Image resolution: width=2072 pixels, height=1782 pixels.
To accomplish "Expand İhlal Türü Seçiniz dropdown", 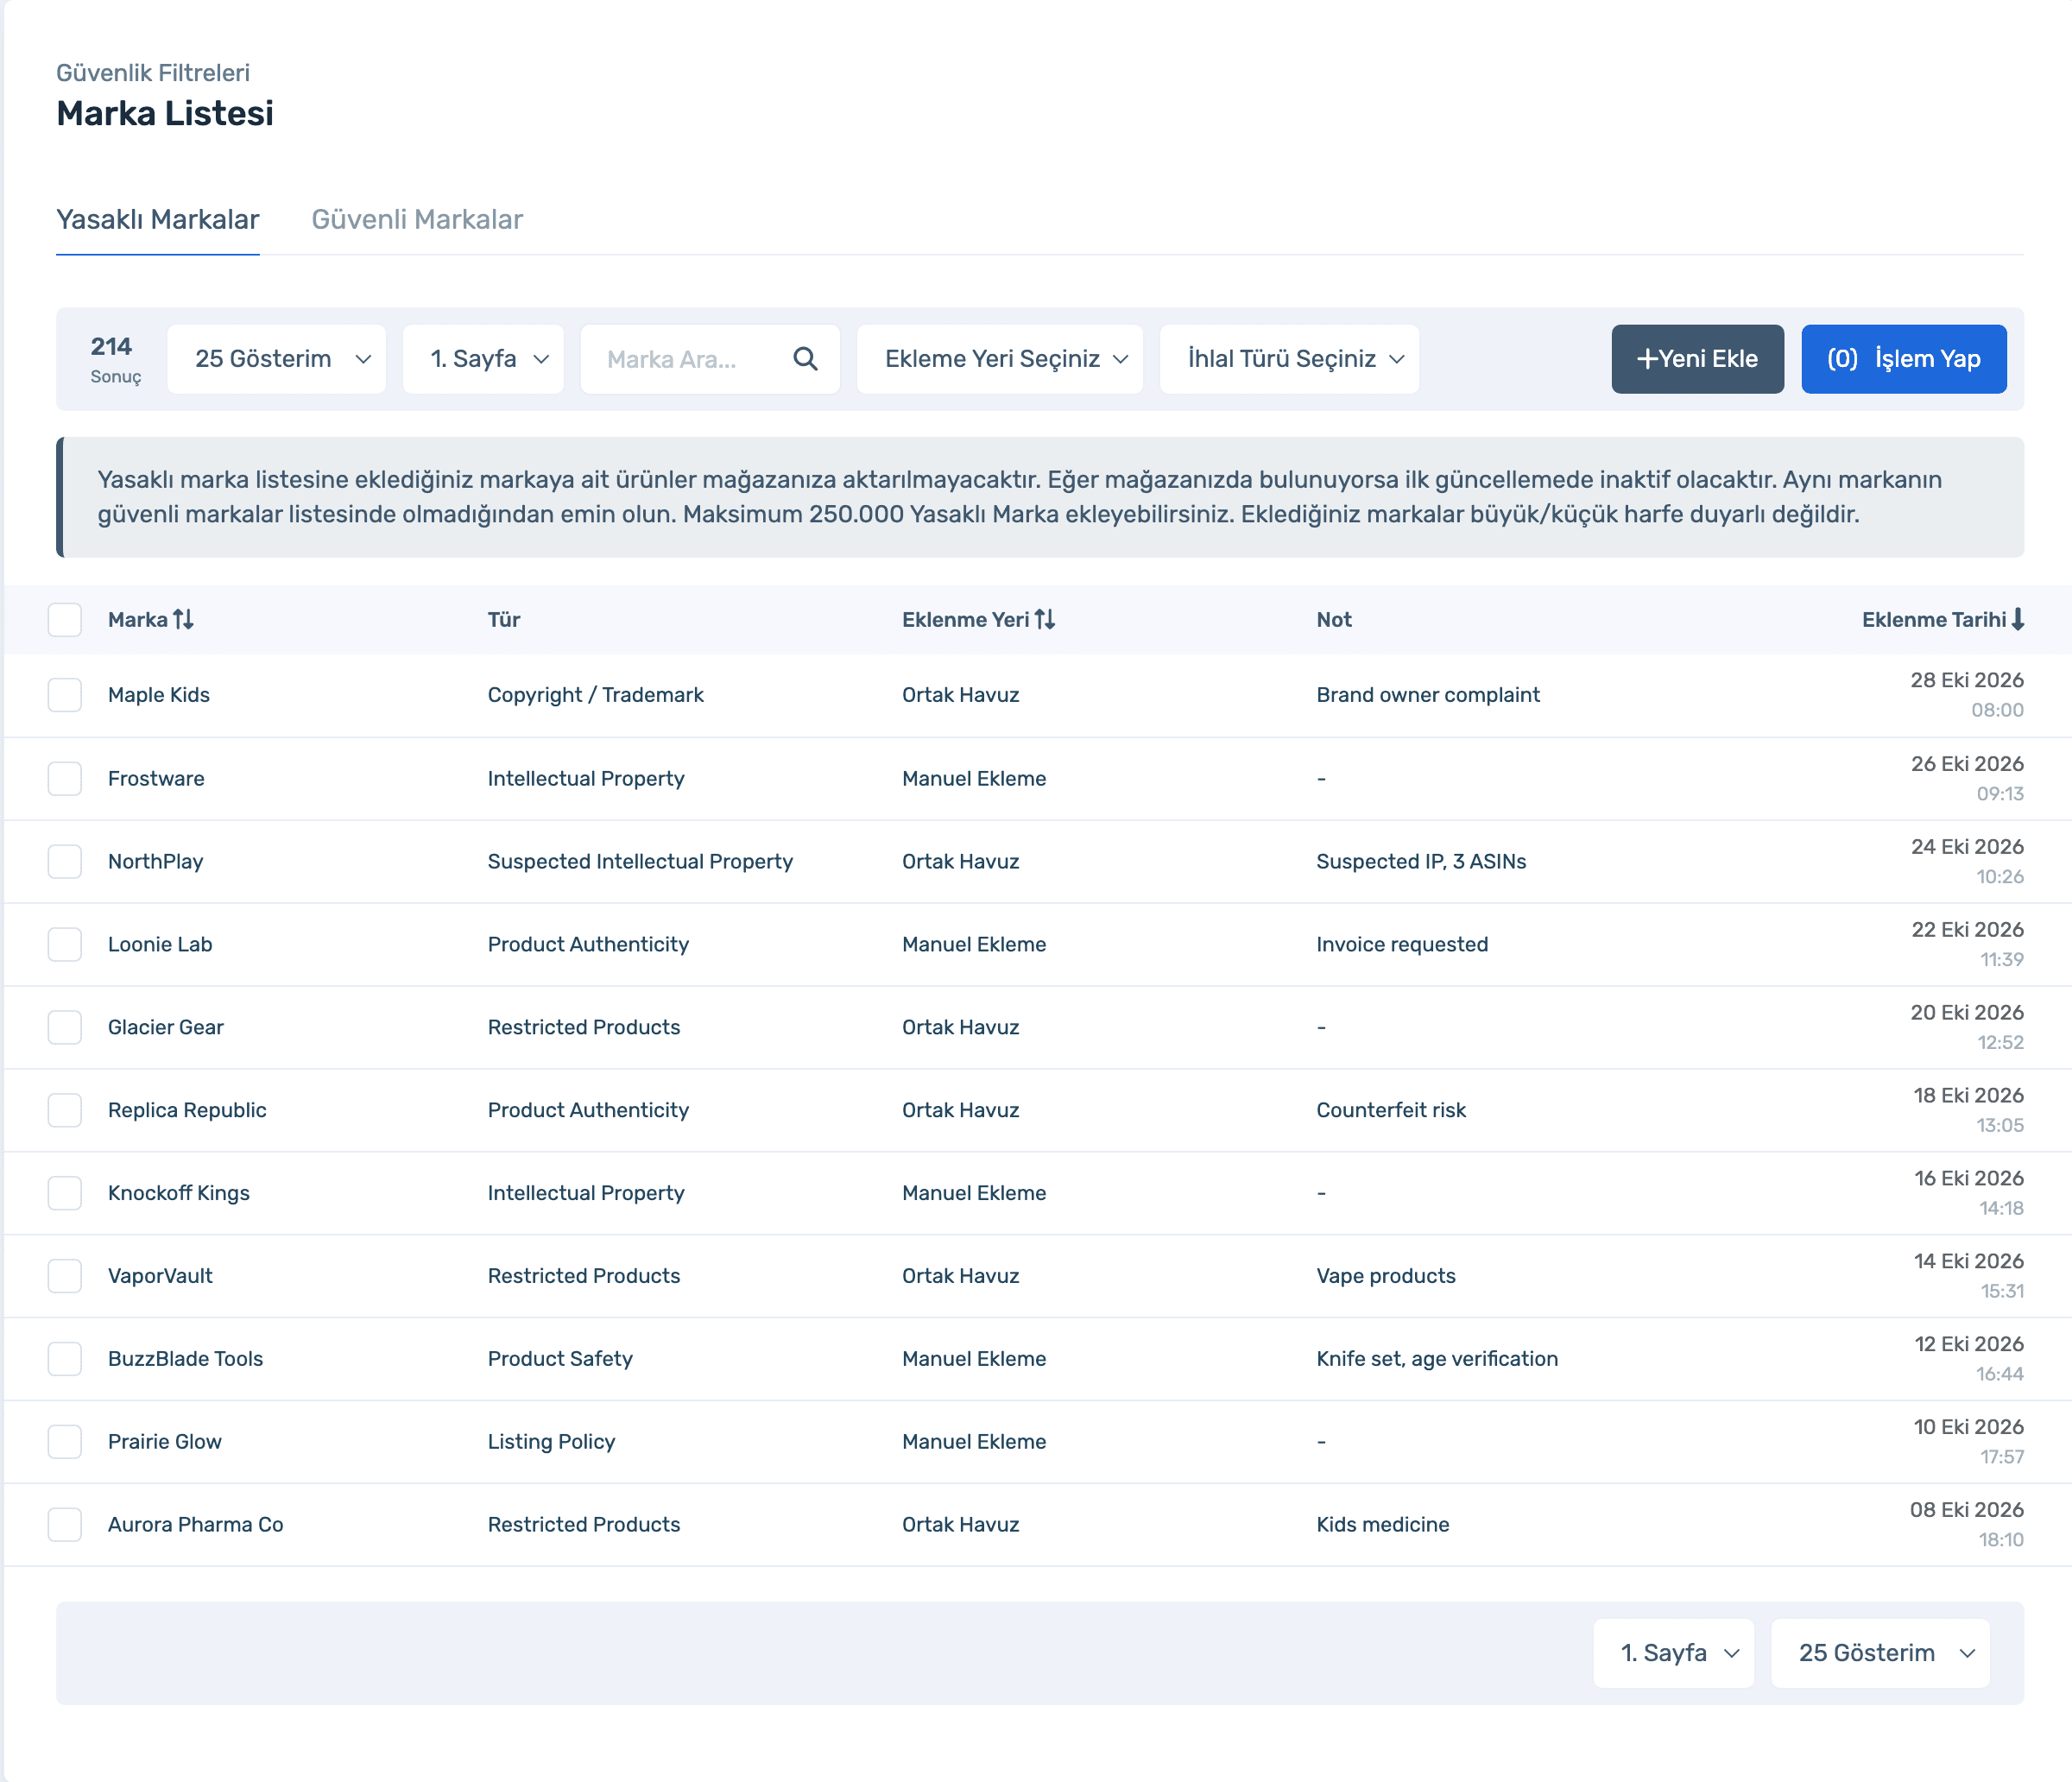I will [1289, 359].
